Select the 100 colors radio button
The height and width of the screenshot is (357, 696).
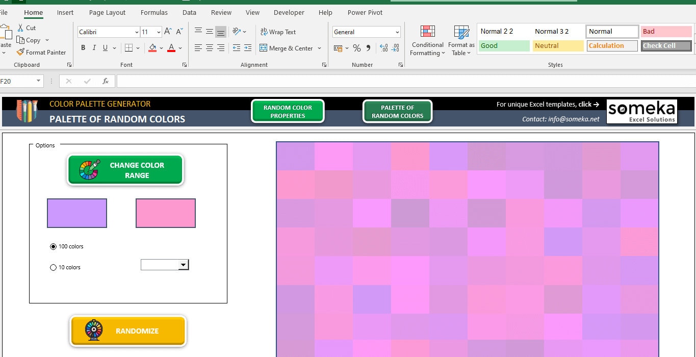53,246
